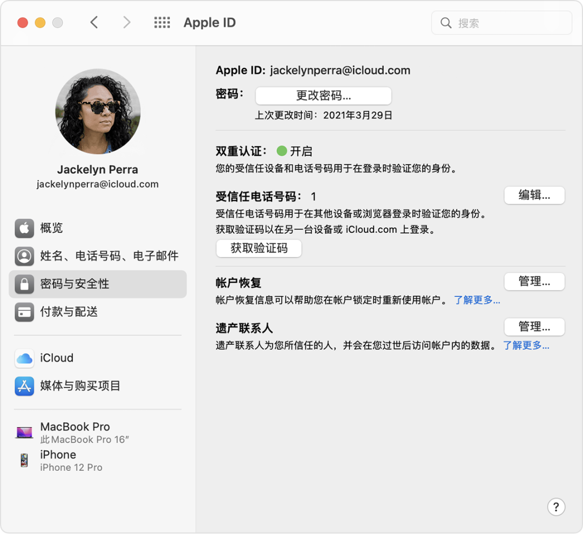Select the 姓名、电话号码、电子邮件 contact icon
The image size is (583, 534).
click(x=24, y=256)
